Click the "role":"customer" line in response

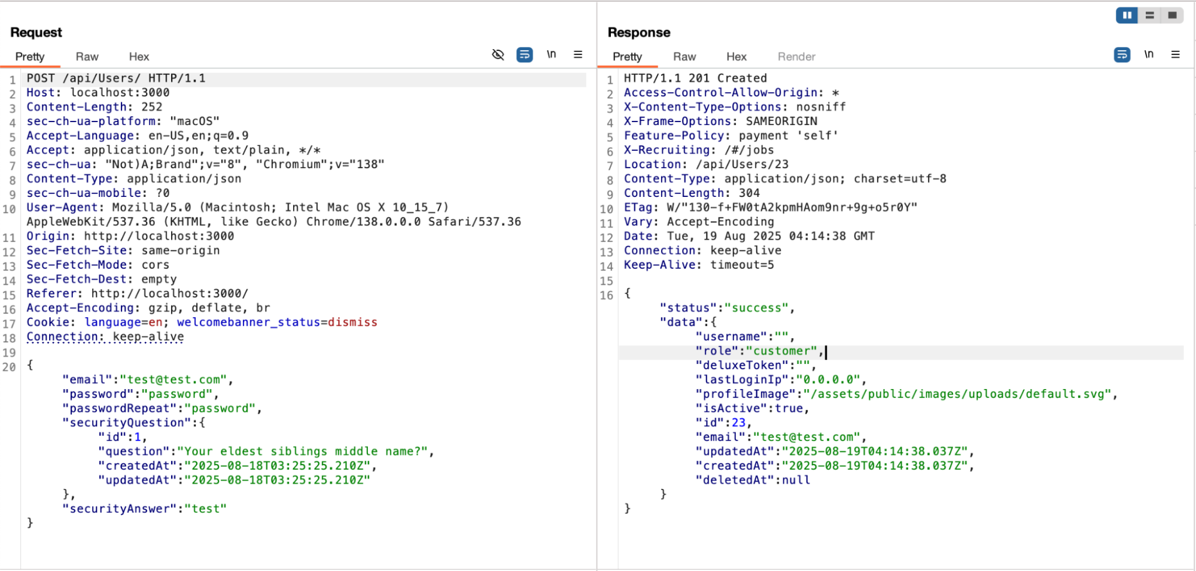tap(758, 351)
